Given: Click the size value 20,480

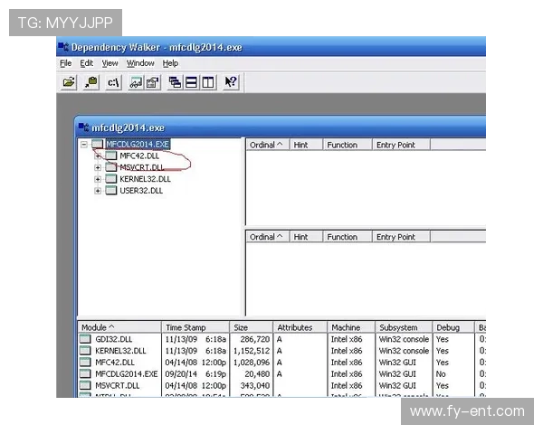Looking at the screenshot, I should (257, 373).
